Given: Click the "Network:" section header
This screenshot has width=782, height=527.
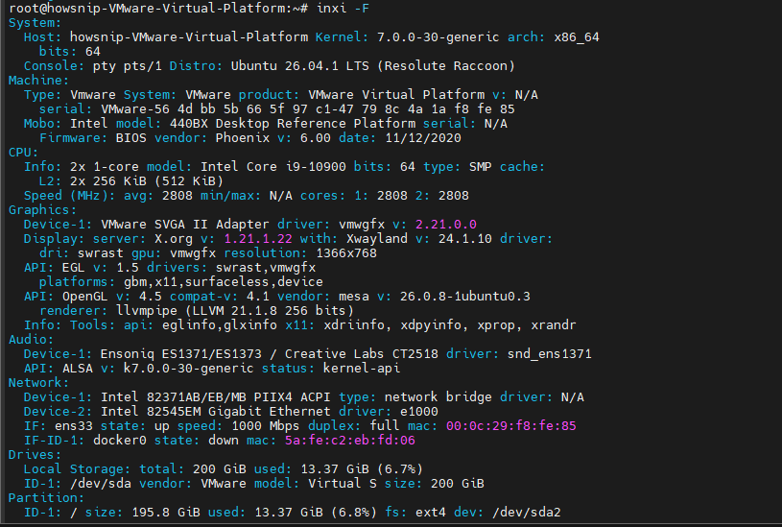Looking at the screenshot, I should [38, 383].
